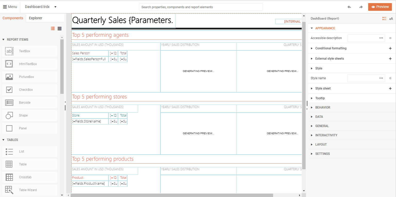The height and width of the screenshot is (197, 396).
Task: Open the main Menu
Action: [10, 7]
